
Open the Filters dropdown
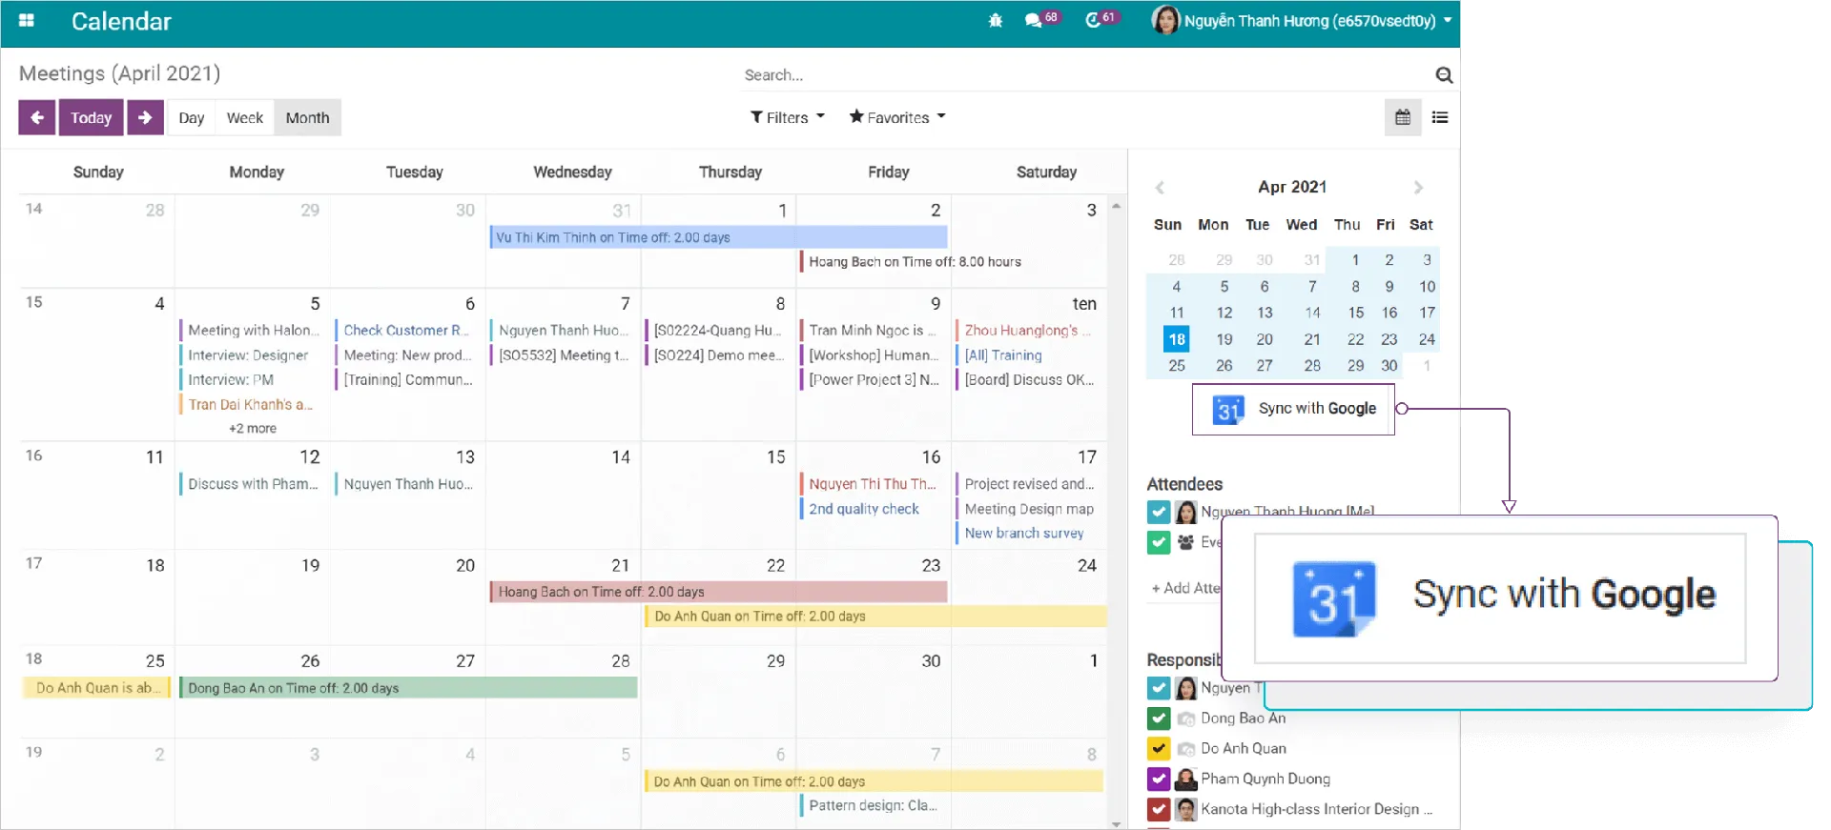point(788,117)
